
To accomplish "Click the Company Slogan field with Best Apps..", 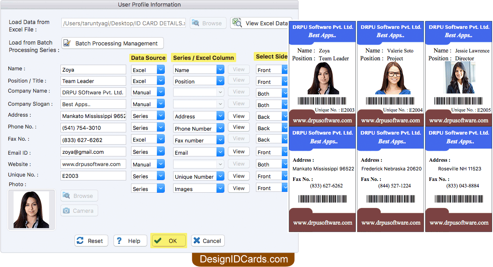I will [x=93, y=104].
